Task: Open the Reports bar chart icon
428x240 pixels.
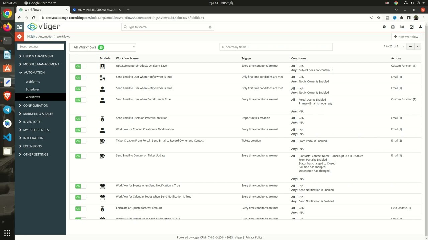Action: 402,27
